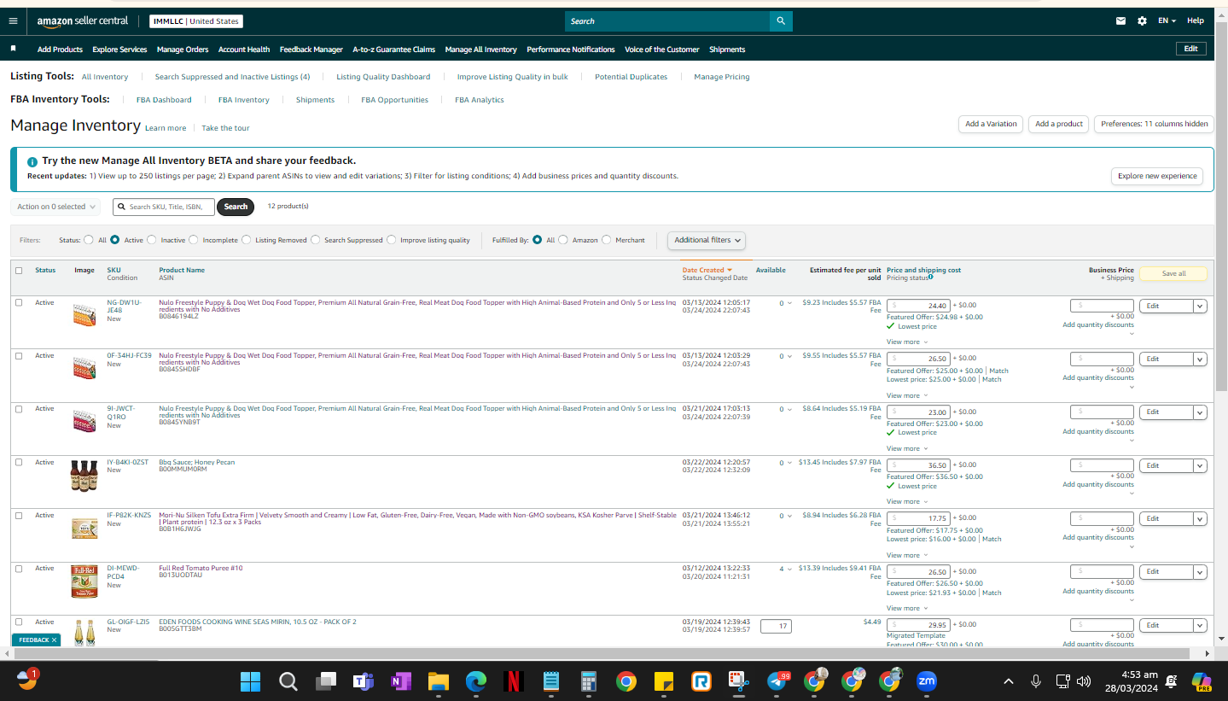Click the volume speaker icon in tray
Image resolution: width=1228 pixels, height=701 pixels.
click(x=1084, y=681)
